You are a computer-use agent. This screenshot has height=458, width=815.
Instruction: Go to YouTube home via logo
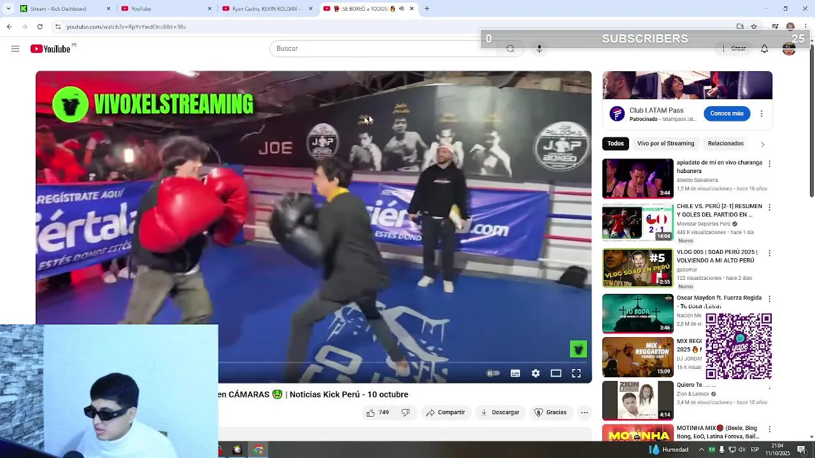coord(50,49)
